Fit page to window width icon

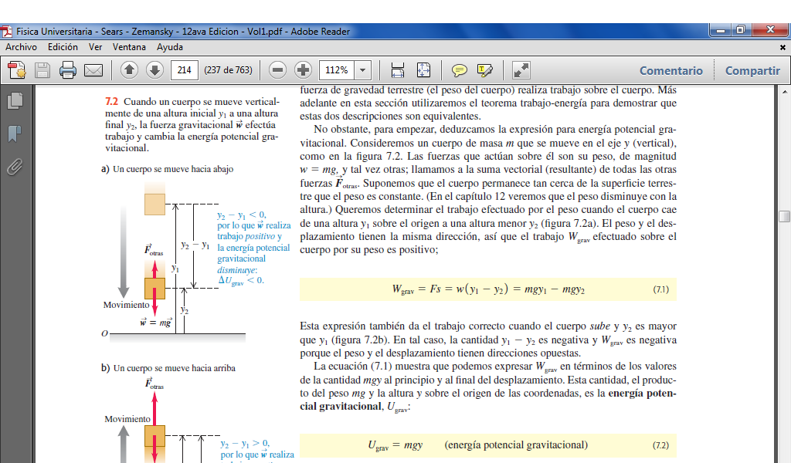398,70
